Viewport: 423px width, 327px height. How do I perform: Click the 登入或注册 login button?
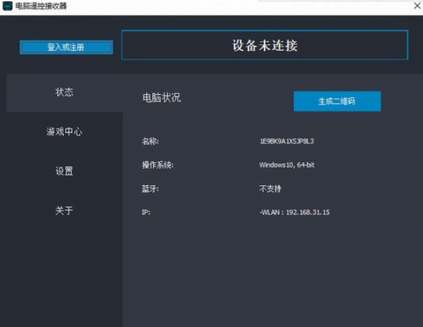click(67, 47)
